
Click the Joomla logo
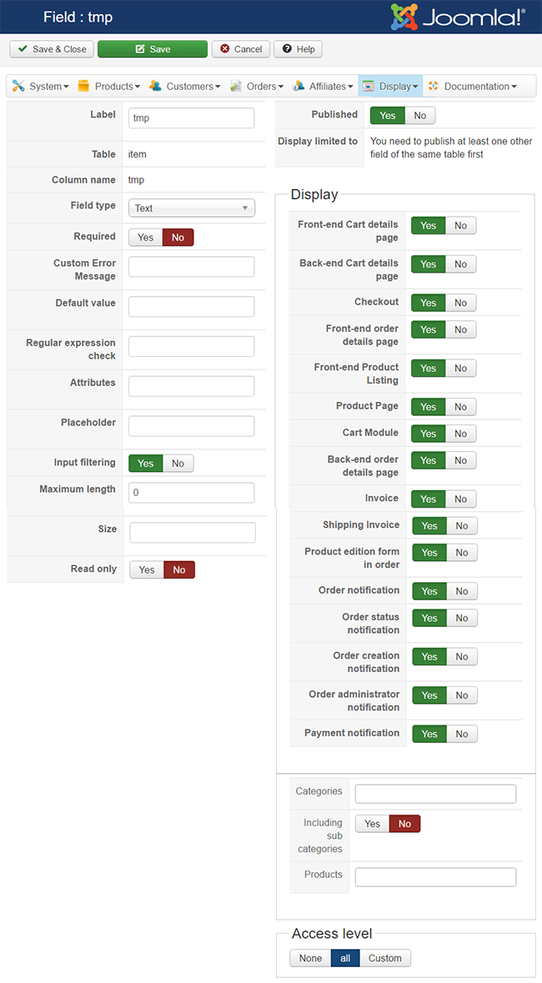click(458, 17)
